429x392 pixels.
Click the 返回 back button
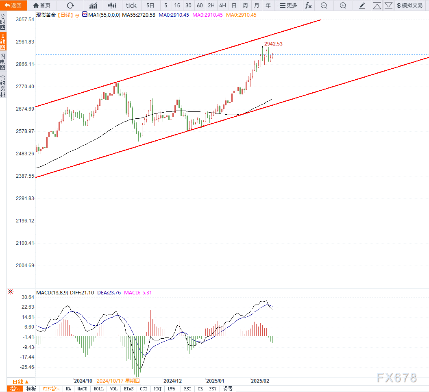13,5
